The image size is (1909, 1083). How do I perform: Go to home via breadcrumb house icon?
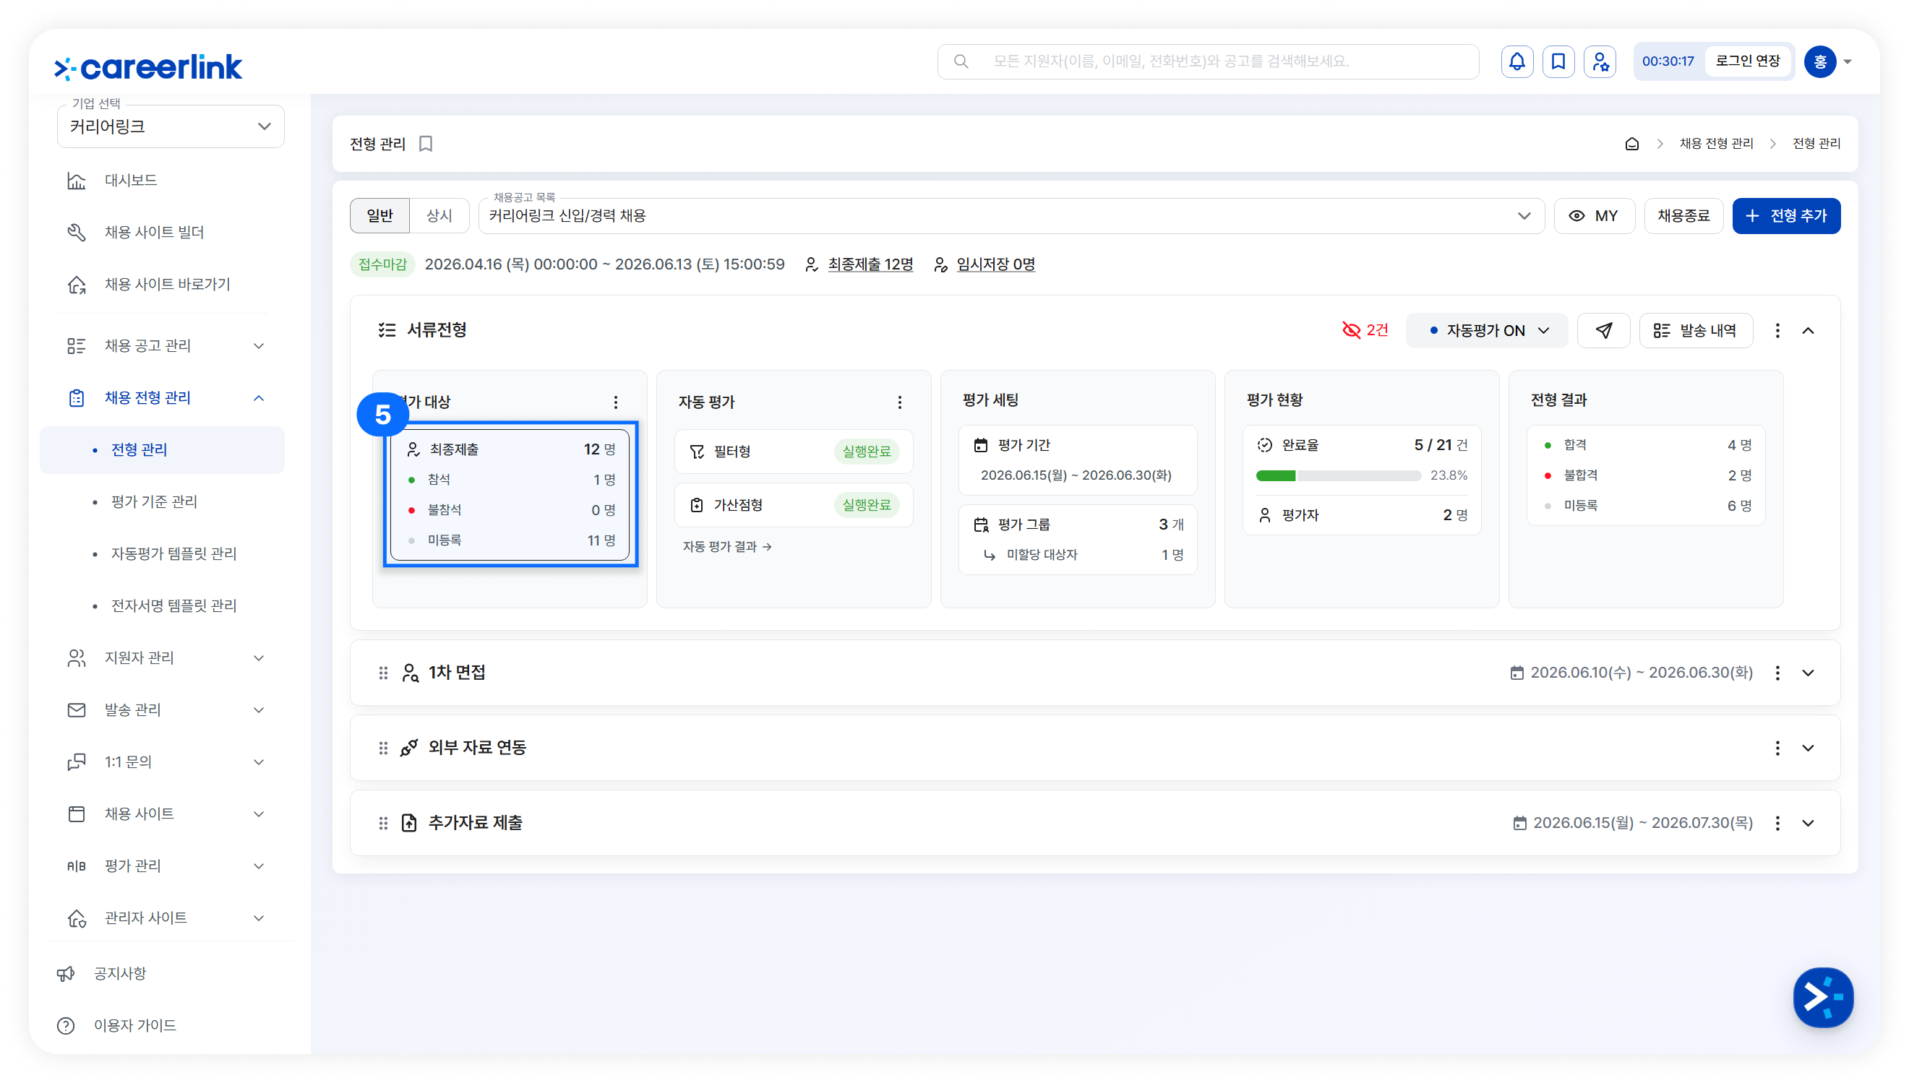click(1631, 144)
